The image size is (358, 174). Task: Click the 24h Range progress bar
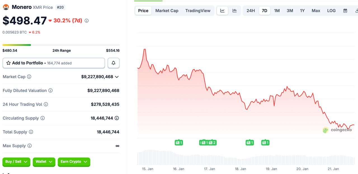[61, 45]
